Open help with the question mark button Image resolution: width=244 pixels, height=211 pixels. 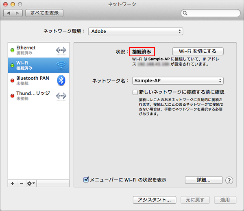pyautogui.click(x=229, y=180)
